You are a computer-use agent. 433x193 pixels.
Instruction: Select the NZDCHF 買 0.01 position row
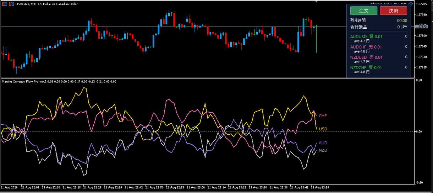tap(379, 69)
